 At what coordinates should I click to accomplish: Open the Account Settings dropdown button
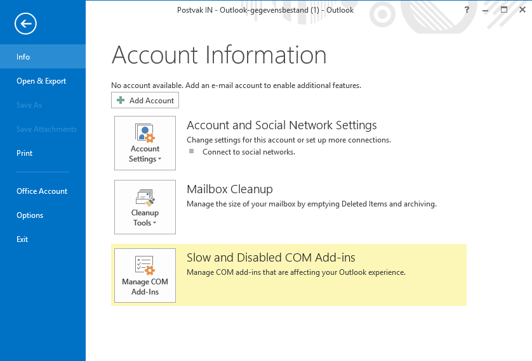[145, 143]
